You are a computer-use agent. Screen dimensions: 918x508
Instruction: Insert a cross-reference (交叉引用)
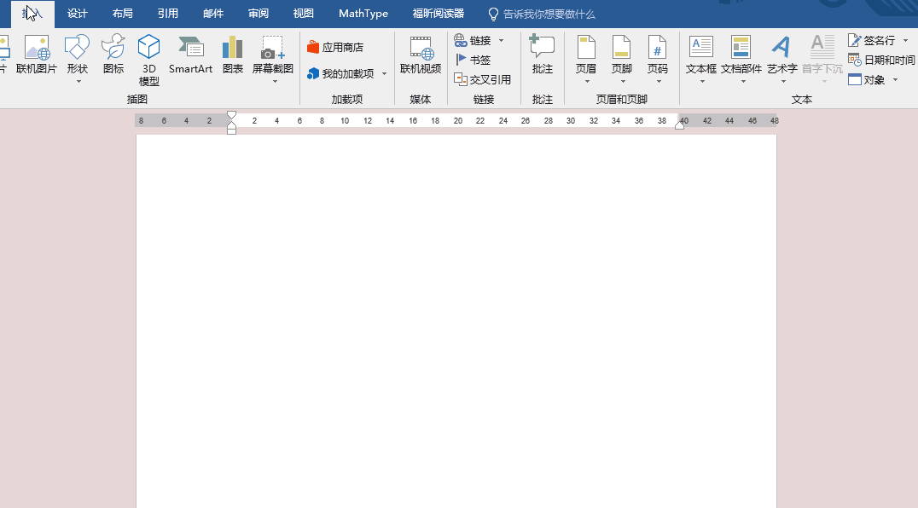482,79
